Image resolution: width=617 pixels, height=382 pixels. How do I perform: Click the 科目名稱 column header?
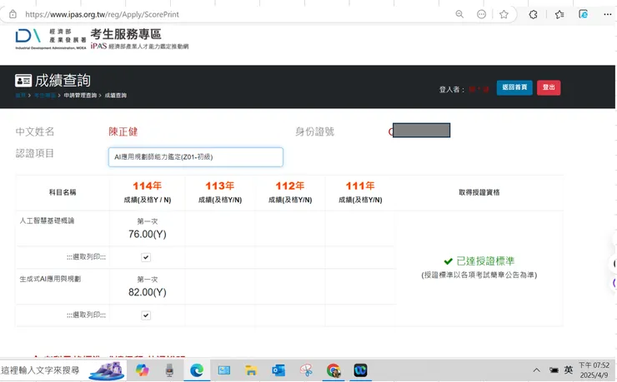tap(63, 192)
